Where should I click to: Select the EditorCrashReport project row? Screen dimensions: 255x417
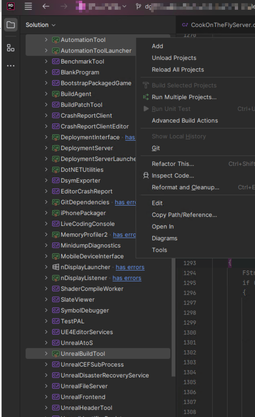point(80,191)
